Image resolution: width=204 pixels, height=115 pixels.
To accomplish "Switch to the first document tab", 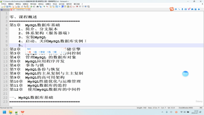I will (5, 10).
